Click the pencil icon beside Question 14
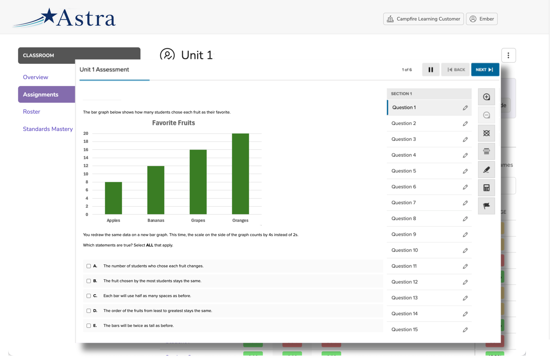 click(x=465, y=314)
